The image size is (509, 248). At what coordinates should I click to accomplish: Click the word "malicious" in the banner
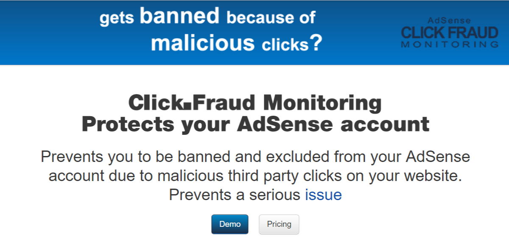203,43
